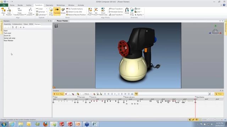Click the 'Spray sub-assy' marker on timeline
Image resolution: width=227 pixels, height=127 pixels.
click(x=129, y=97)
